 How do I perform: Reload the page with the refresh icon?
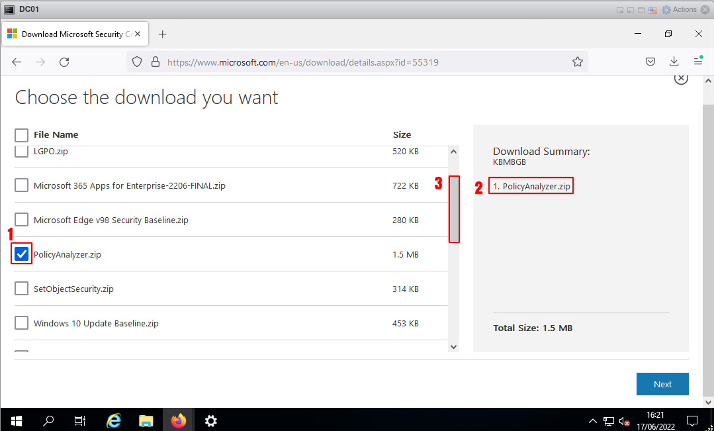click(x=64, y=62)
